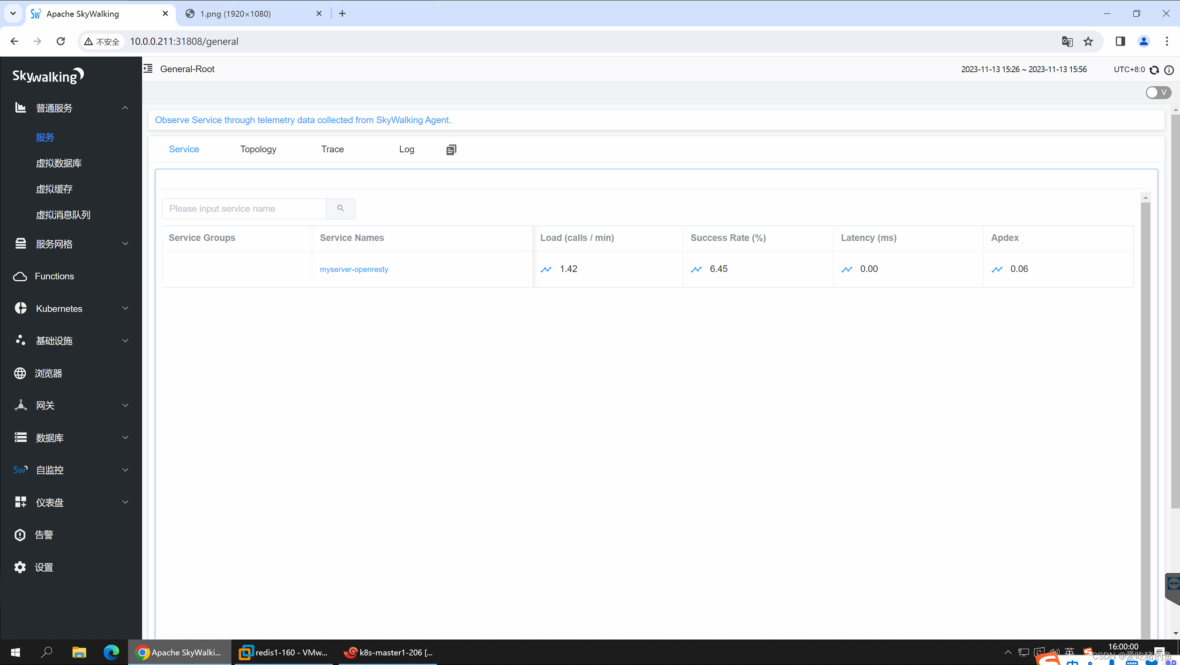The image size is (1180, 665).
Task: Select 虚拟数据库 in the sidebar
Action: pyautogui.click(x=59, y=163)
